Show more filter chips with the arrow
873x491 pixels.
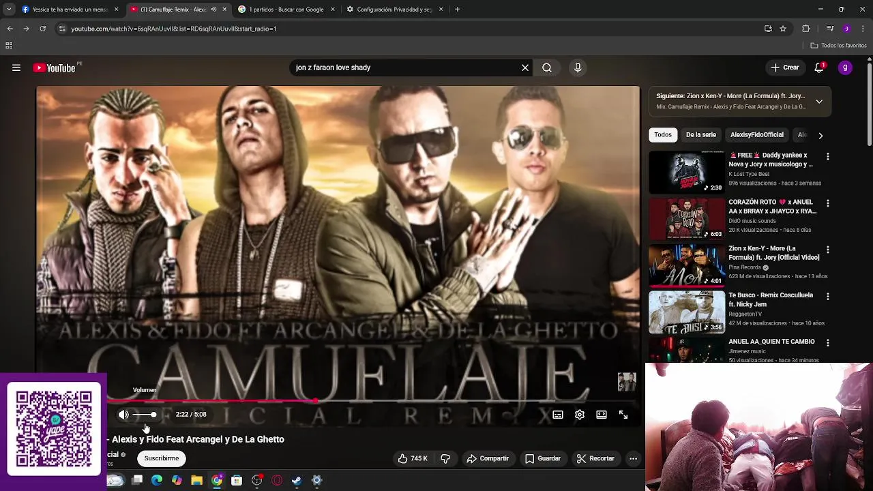(x=820, y=135)
